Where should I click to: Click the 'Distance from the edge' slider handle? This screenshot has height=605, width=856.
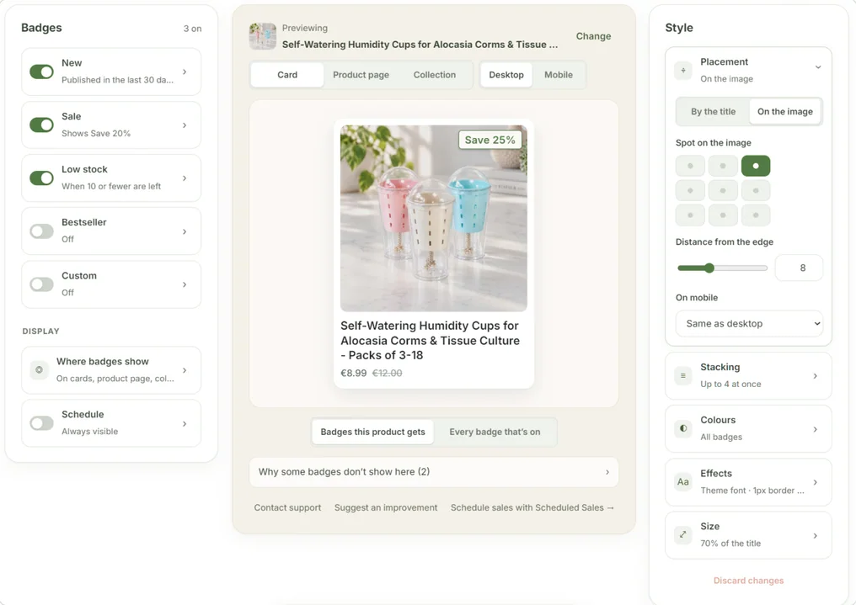point(709,268)
